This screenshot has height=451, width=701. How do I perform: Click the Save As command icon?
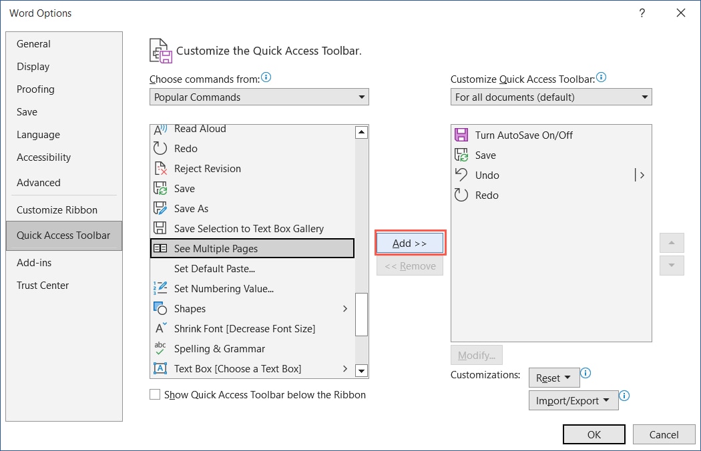pos(160,208)
